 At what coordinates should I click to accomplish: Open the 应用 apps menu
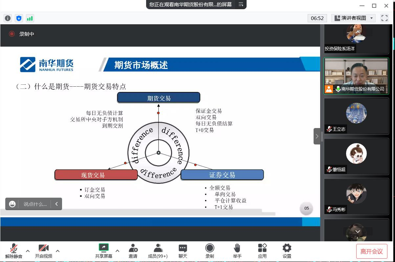(x=262, y=251)
